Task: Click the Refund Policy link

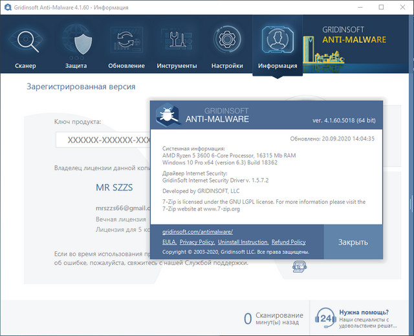Action: (289, 241)
